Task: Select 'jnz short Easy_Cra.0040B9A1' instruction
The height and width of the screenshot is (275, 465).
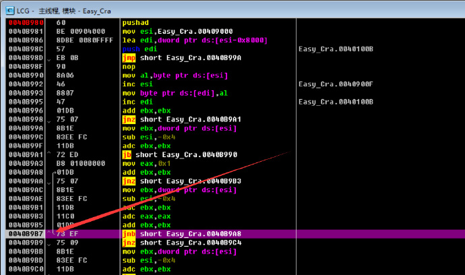Action: point(181,119)
